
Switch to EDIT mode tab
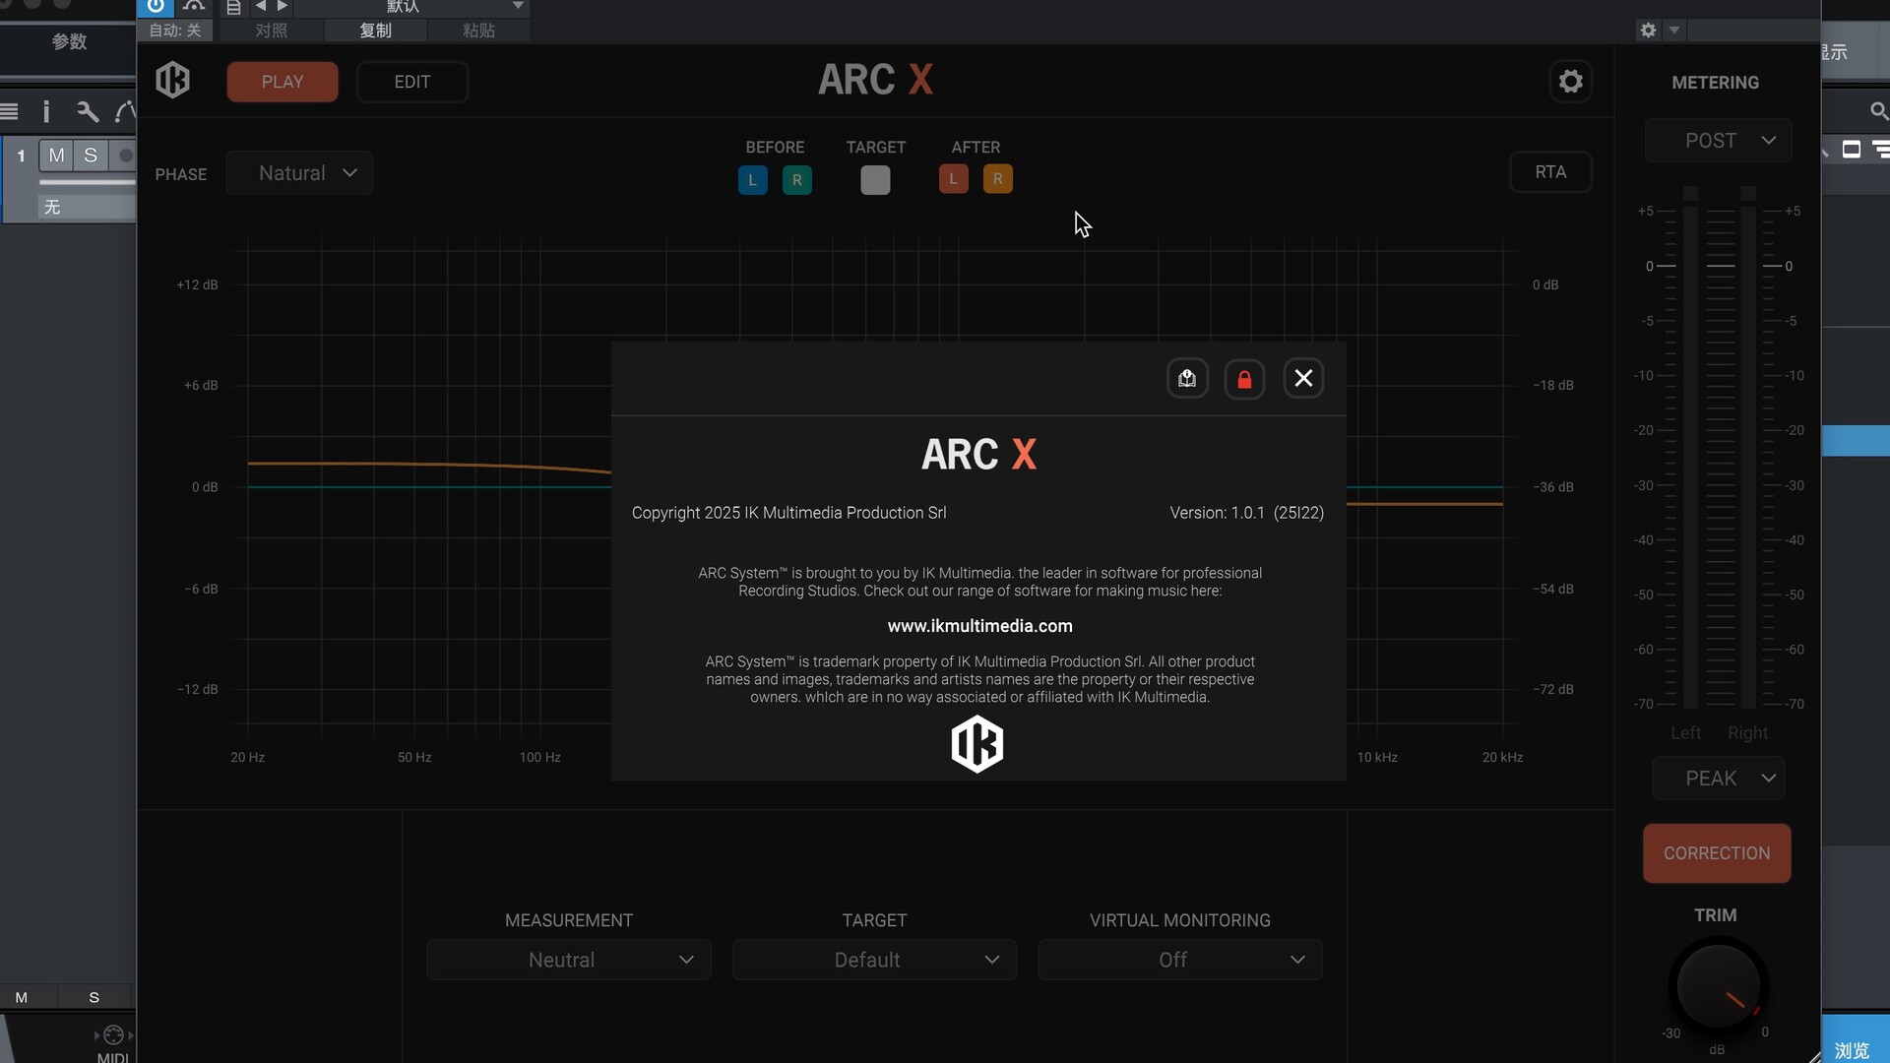coord(411,82)
